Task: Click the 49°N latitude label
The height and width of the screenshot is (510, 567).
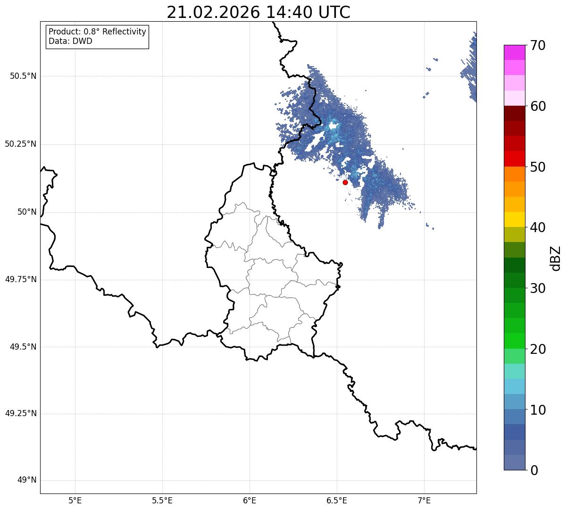Action: [27, 480]
